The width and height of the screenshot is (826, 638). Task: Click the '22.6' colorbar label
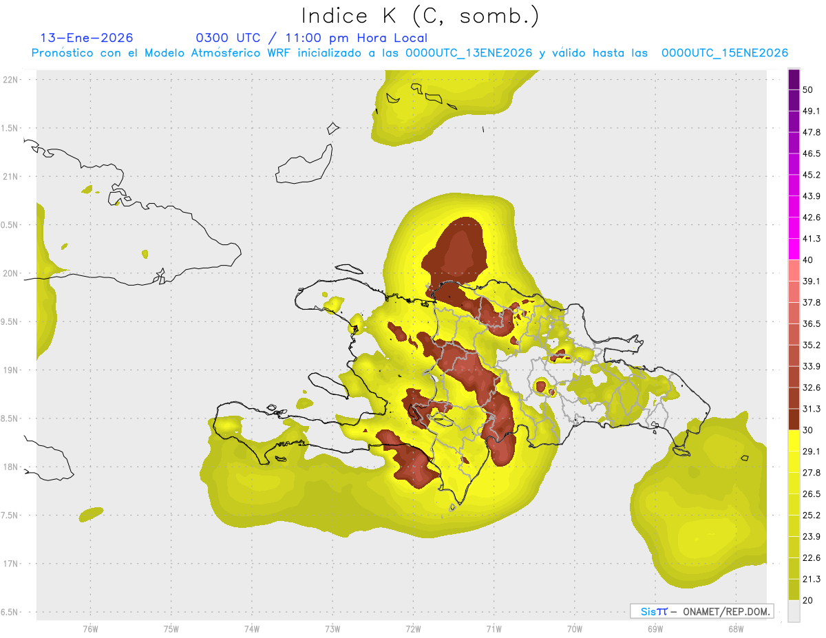pyautogui.click(x=812, y=557)
